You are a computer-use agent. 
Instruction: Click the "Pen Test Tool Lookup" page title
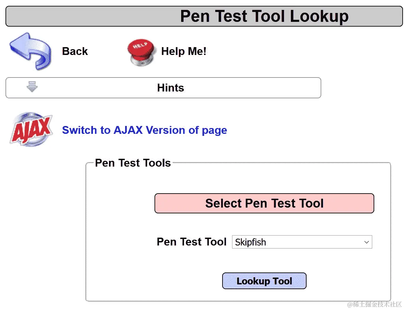point(264,16)
